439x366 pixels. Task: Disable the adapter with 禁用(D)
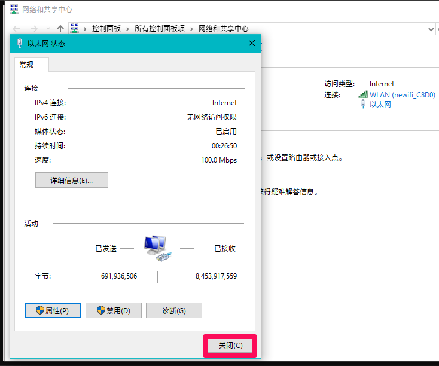(114, 310)
